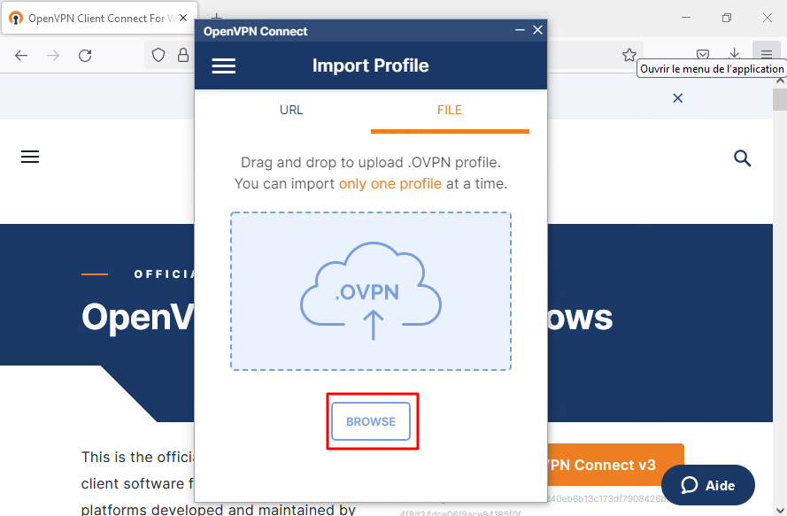
Task: Click the BROWSE button
Action: [x=371, y=421]
